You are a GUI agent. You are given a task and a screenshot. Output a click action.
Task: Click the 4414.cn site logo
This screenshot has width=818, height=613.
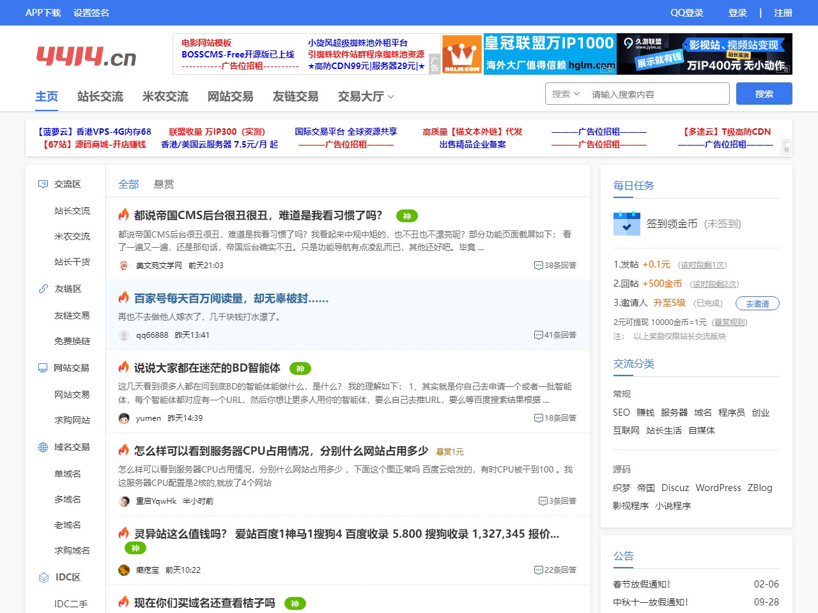point(86,56)
